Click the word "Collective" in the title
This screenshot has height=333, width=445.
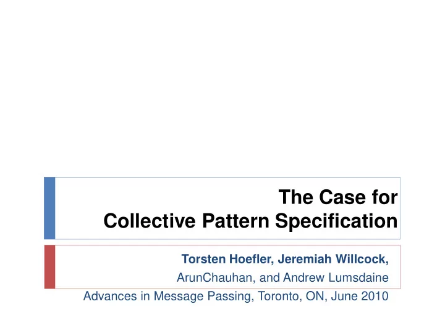(150, 221)
